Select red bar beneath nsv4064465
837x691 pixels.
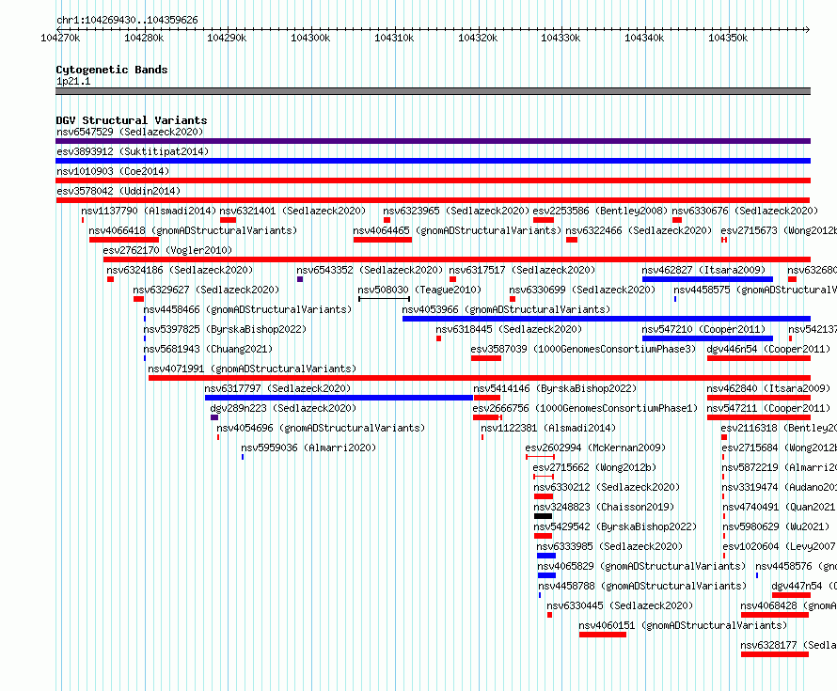coord(382,240)
